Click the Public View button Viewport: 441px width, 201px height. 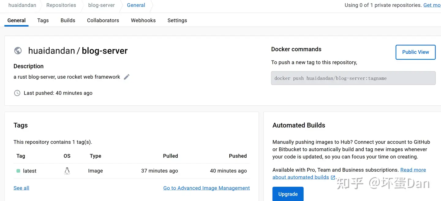coord(416,52)
